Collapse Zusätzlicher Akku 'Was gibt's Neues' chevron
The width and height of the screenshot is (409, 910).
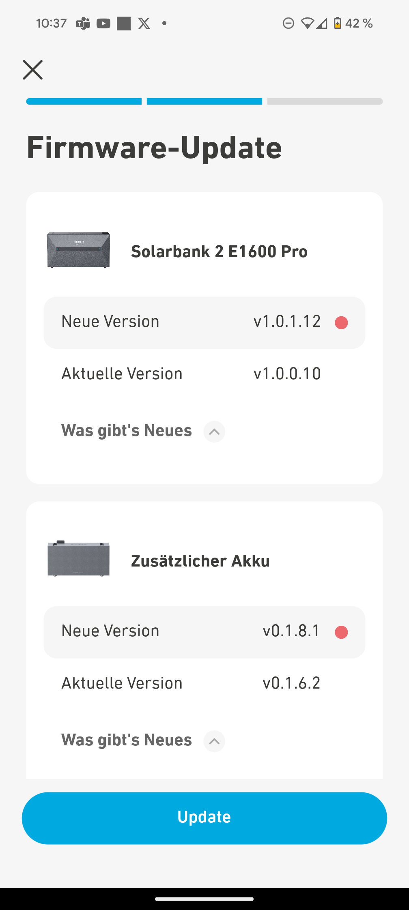[214, 741]
